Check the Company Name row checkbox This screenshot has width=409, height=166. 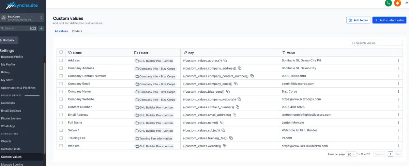point(61,92)
